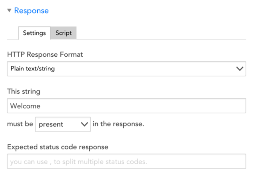This screenshot has height=175, width=262.
Task: Click the Plain text/string selected value
Action: click(x=33, y=69)
